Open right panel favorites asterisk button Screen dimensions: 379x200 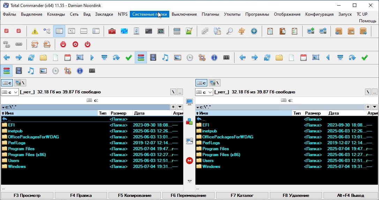point(368,107)
